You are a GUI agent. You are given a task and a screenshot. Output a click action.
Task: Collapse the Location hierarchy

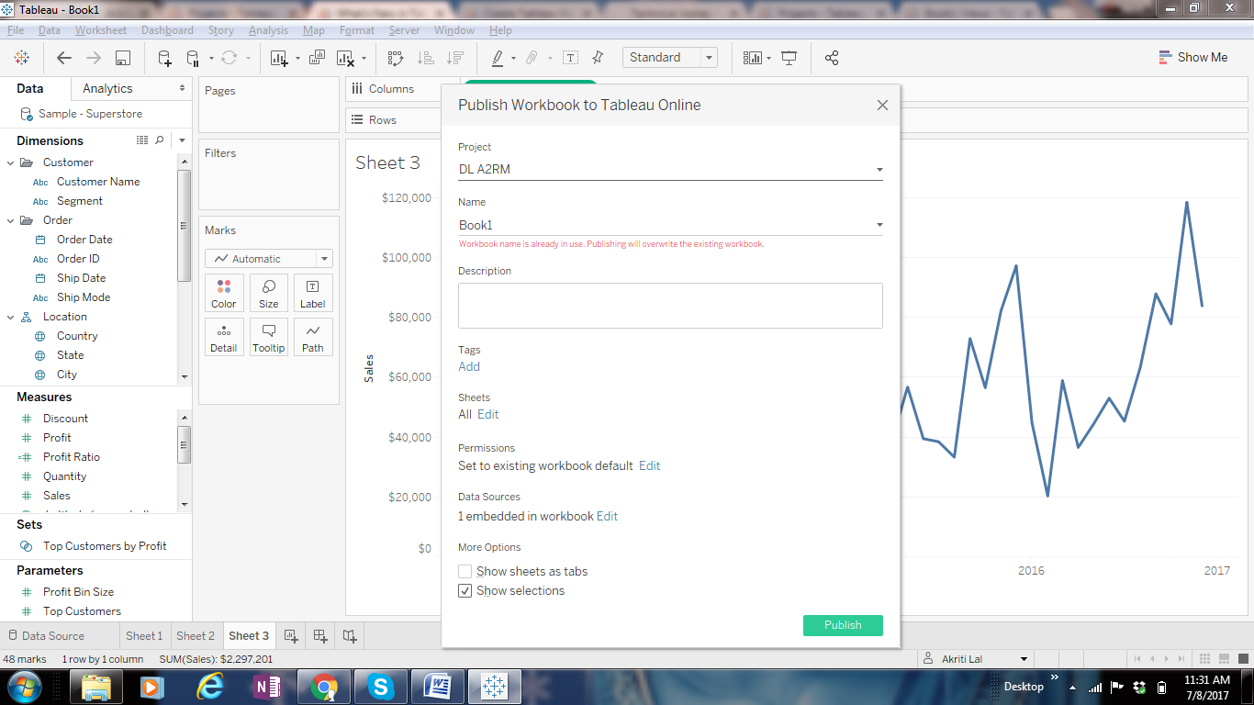[x=11, y=317]
